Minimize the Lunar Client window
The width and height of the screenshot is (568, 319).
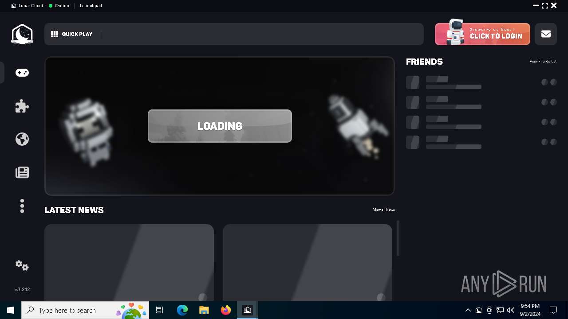tap(536, 6)
